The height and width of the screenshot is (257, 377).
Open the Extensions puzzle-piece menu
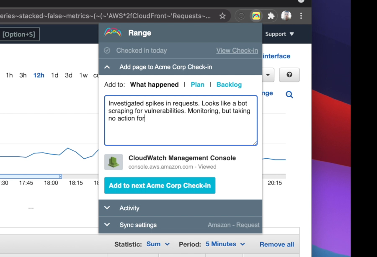271,16
